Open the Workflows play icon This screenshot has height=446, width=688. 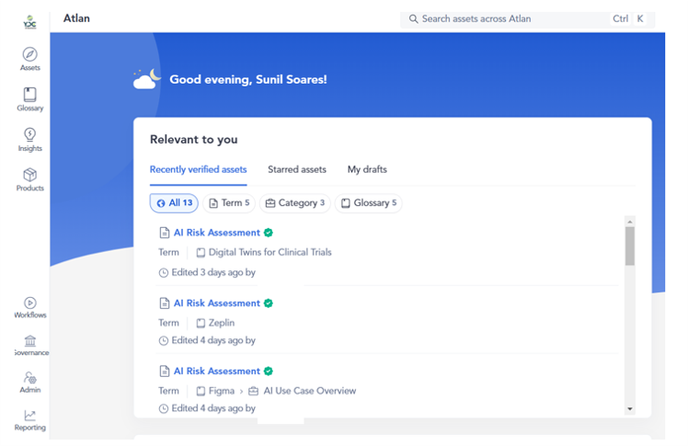pyautogui.click(x=29, y=303)
